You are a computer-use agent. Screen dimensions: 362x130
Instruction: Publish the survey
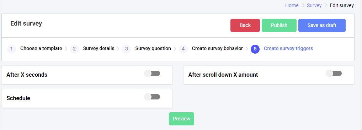click(x=279, y=25)
